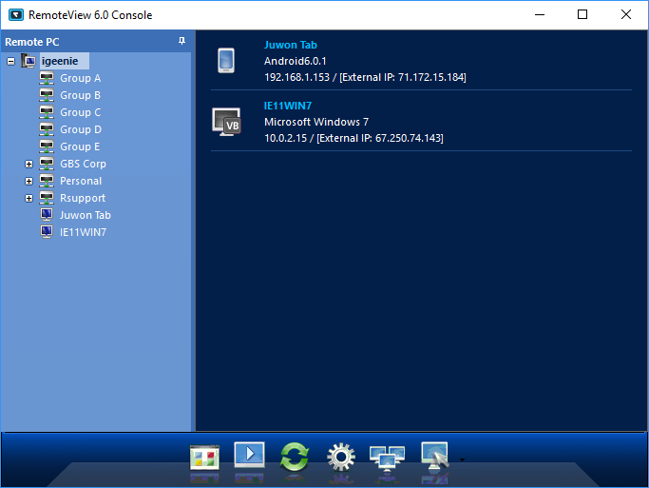Select the igeenie root node
This screenshot has width=649, height=488.
pyautogui.click(x=65, y=61)
